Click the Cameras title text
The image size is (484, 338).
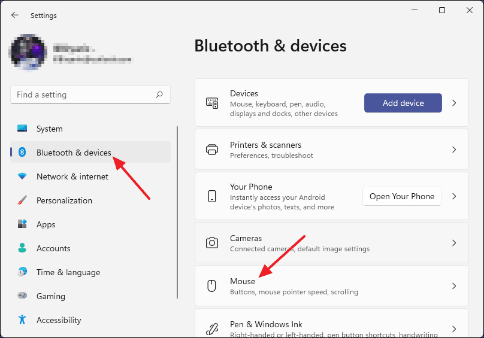[246, 238]
